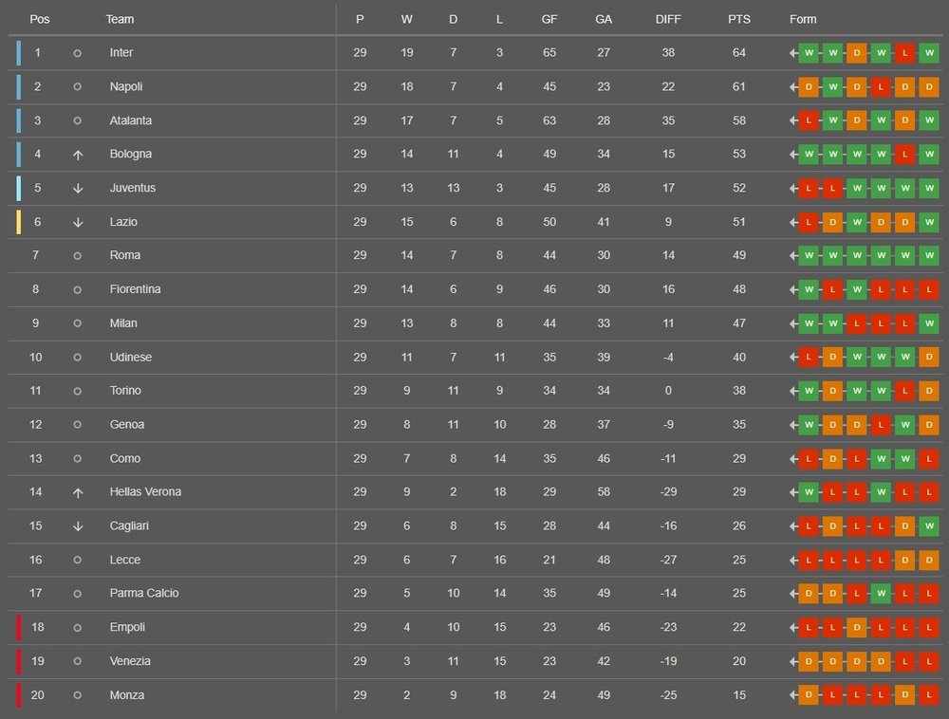Click the up arrow beside Bologna

tap(78, 155)
